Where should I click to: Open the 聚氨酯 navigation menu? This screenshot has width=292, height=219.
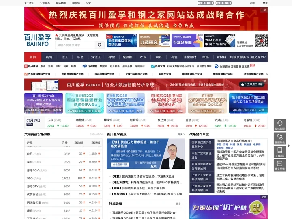tap(127, 57)
